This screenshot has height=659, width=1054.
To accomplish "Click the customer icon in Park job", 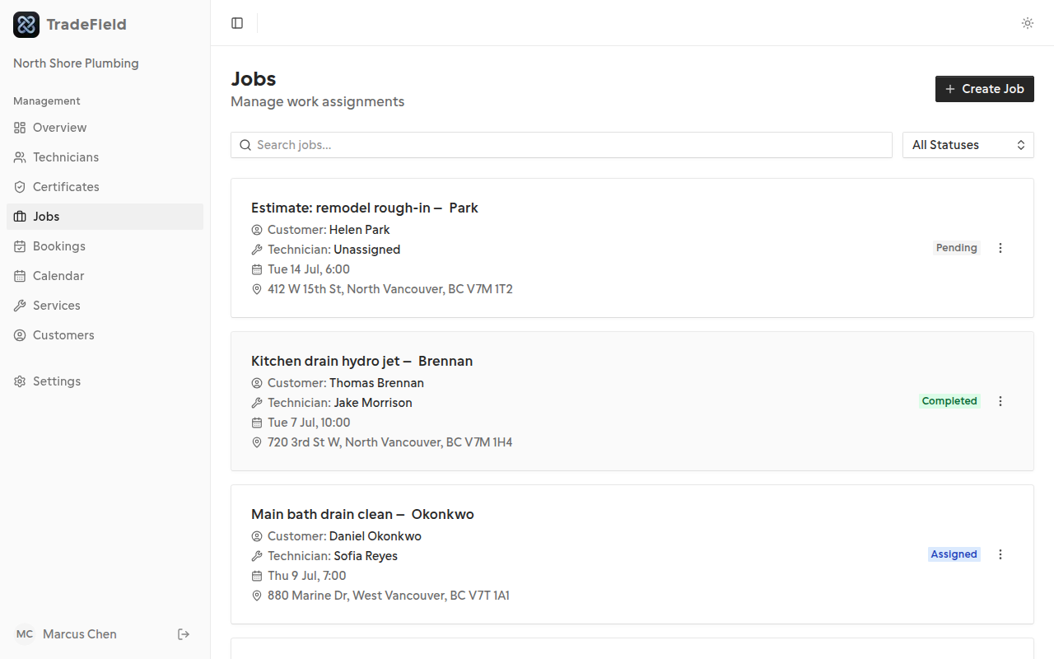I will pos(257,230).
